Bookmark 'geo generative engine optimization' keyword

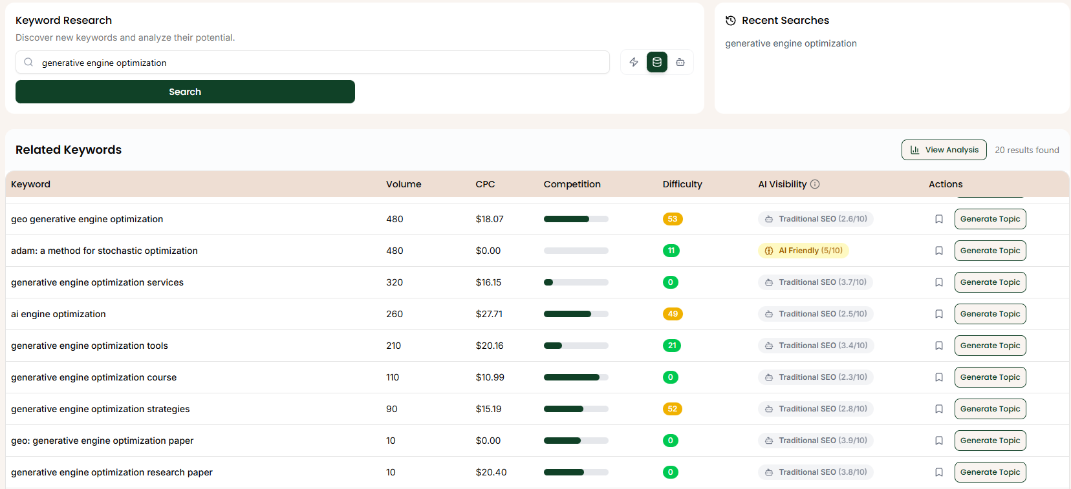(939, 219)
